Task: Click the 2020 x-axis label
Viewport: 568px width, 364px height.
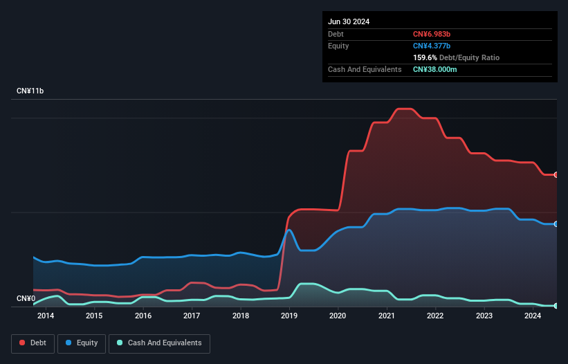Action: pyautogui.click(x=338, y=316)
